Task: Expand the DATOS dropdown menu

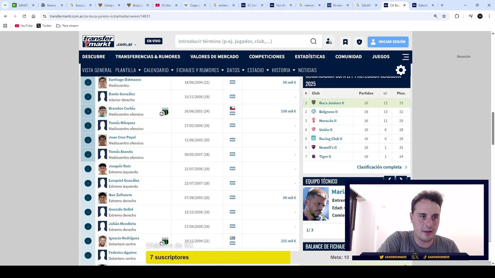Action: [x=236, y=70]
